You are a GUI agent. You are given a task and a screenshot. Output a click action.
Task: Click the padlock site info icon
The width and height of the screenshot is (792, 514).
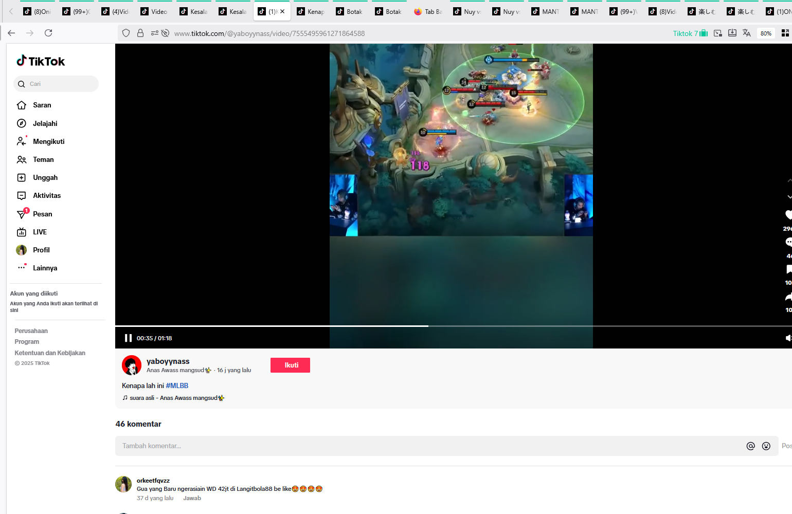point(140,33)
